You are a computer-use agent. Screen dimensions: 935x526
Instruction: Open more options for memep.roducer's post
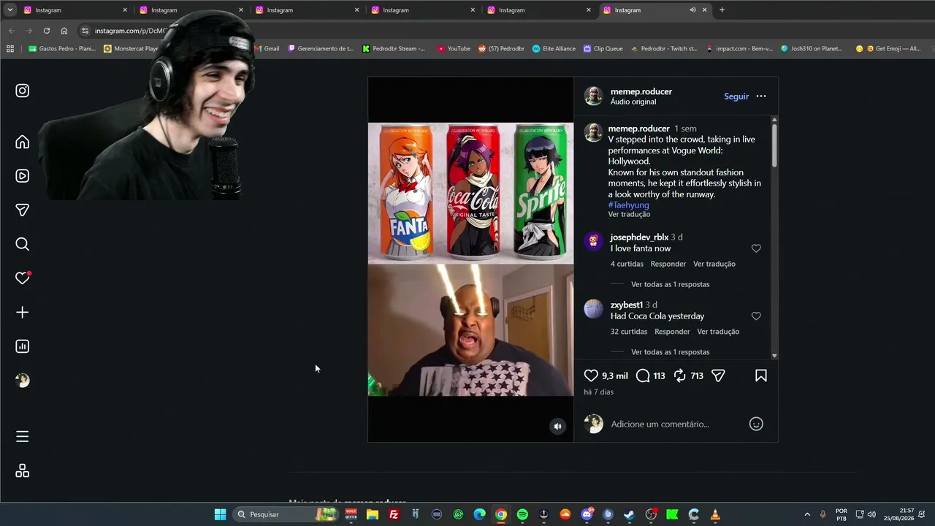tap(761, 96)
